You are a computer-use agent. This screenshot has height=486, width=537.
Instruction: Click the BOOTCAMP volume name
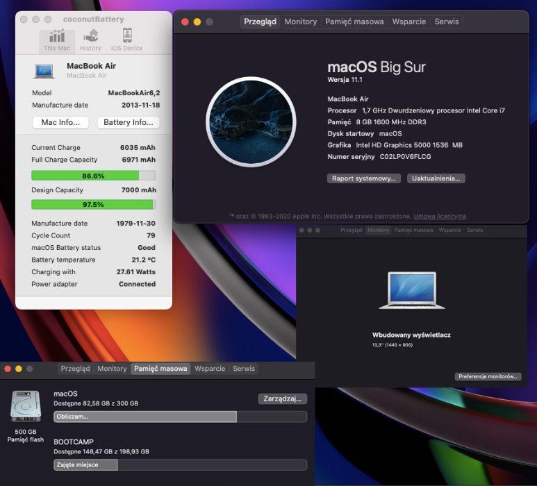click(74, 442)
